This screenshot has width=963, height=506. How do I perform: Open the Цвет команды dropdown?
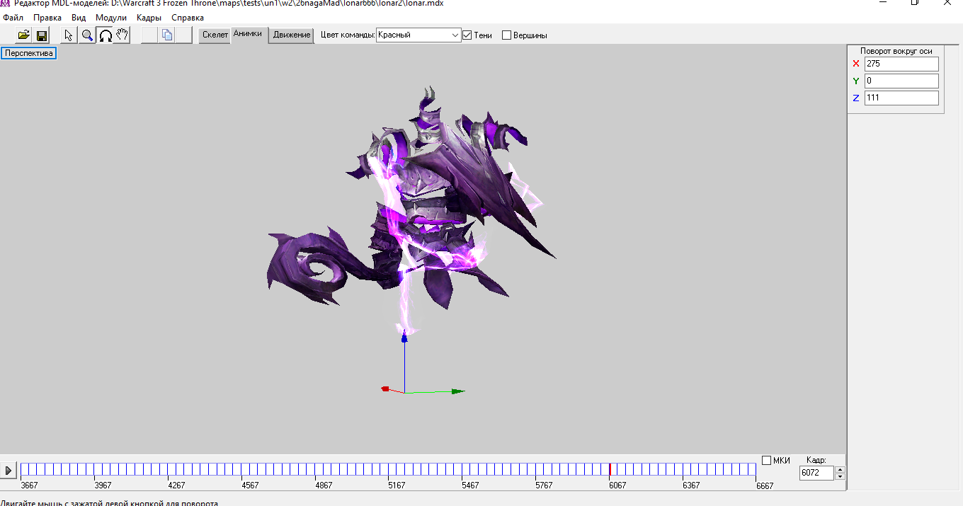point(418,35)
